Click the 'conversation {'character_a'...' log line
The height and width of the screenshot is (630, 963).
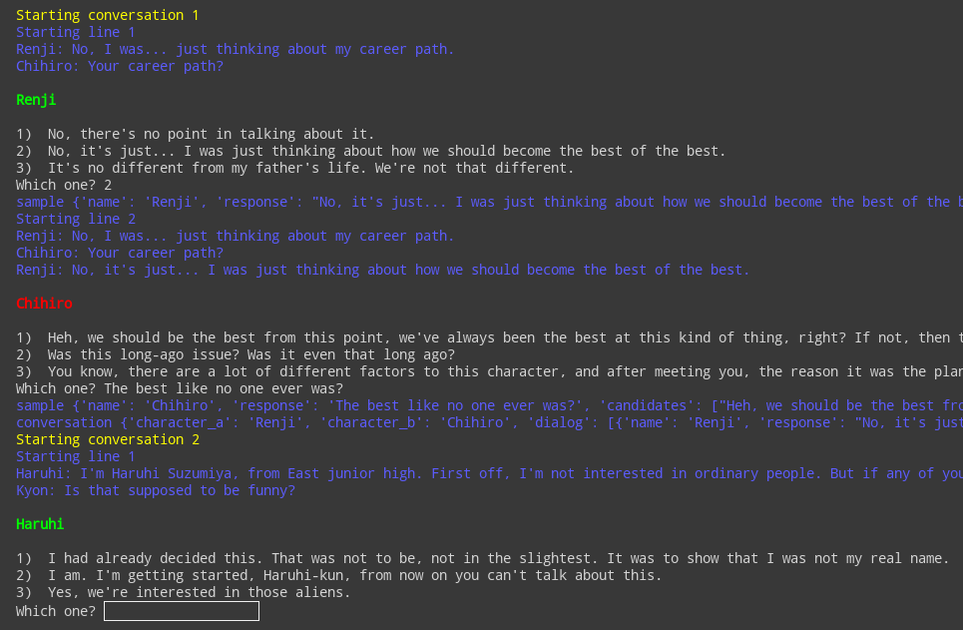click(x=490, y=423)
